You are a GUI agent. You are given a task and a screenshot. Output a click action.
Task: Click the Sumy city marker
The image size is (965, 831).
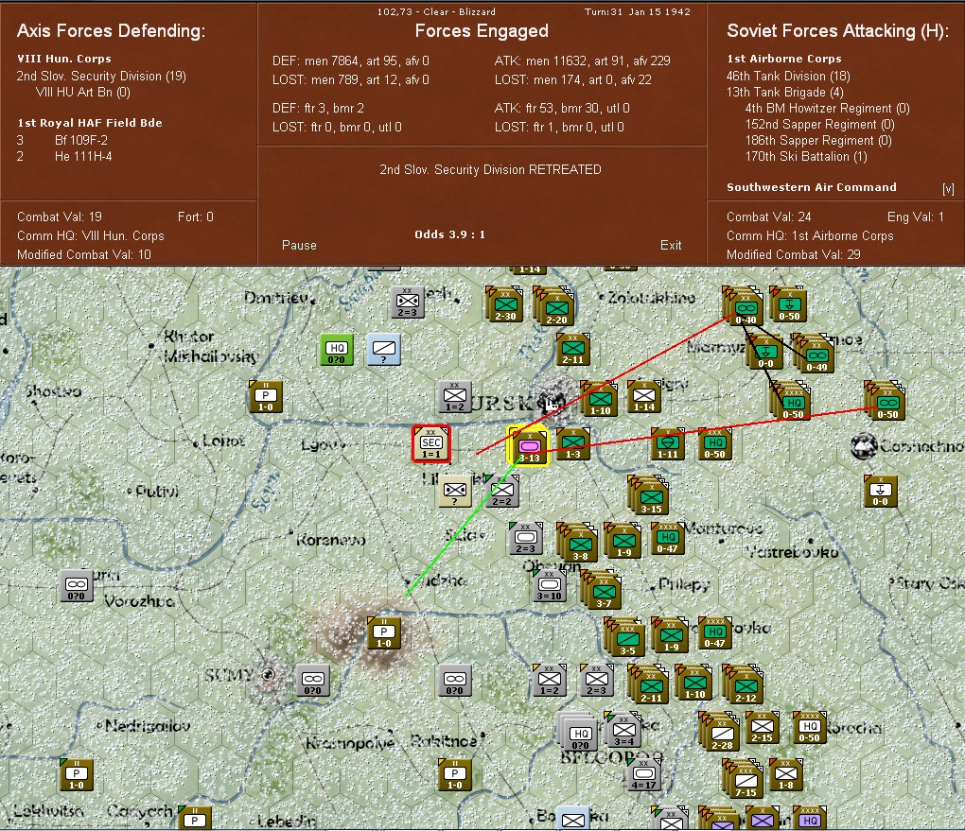point(268,675)
